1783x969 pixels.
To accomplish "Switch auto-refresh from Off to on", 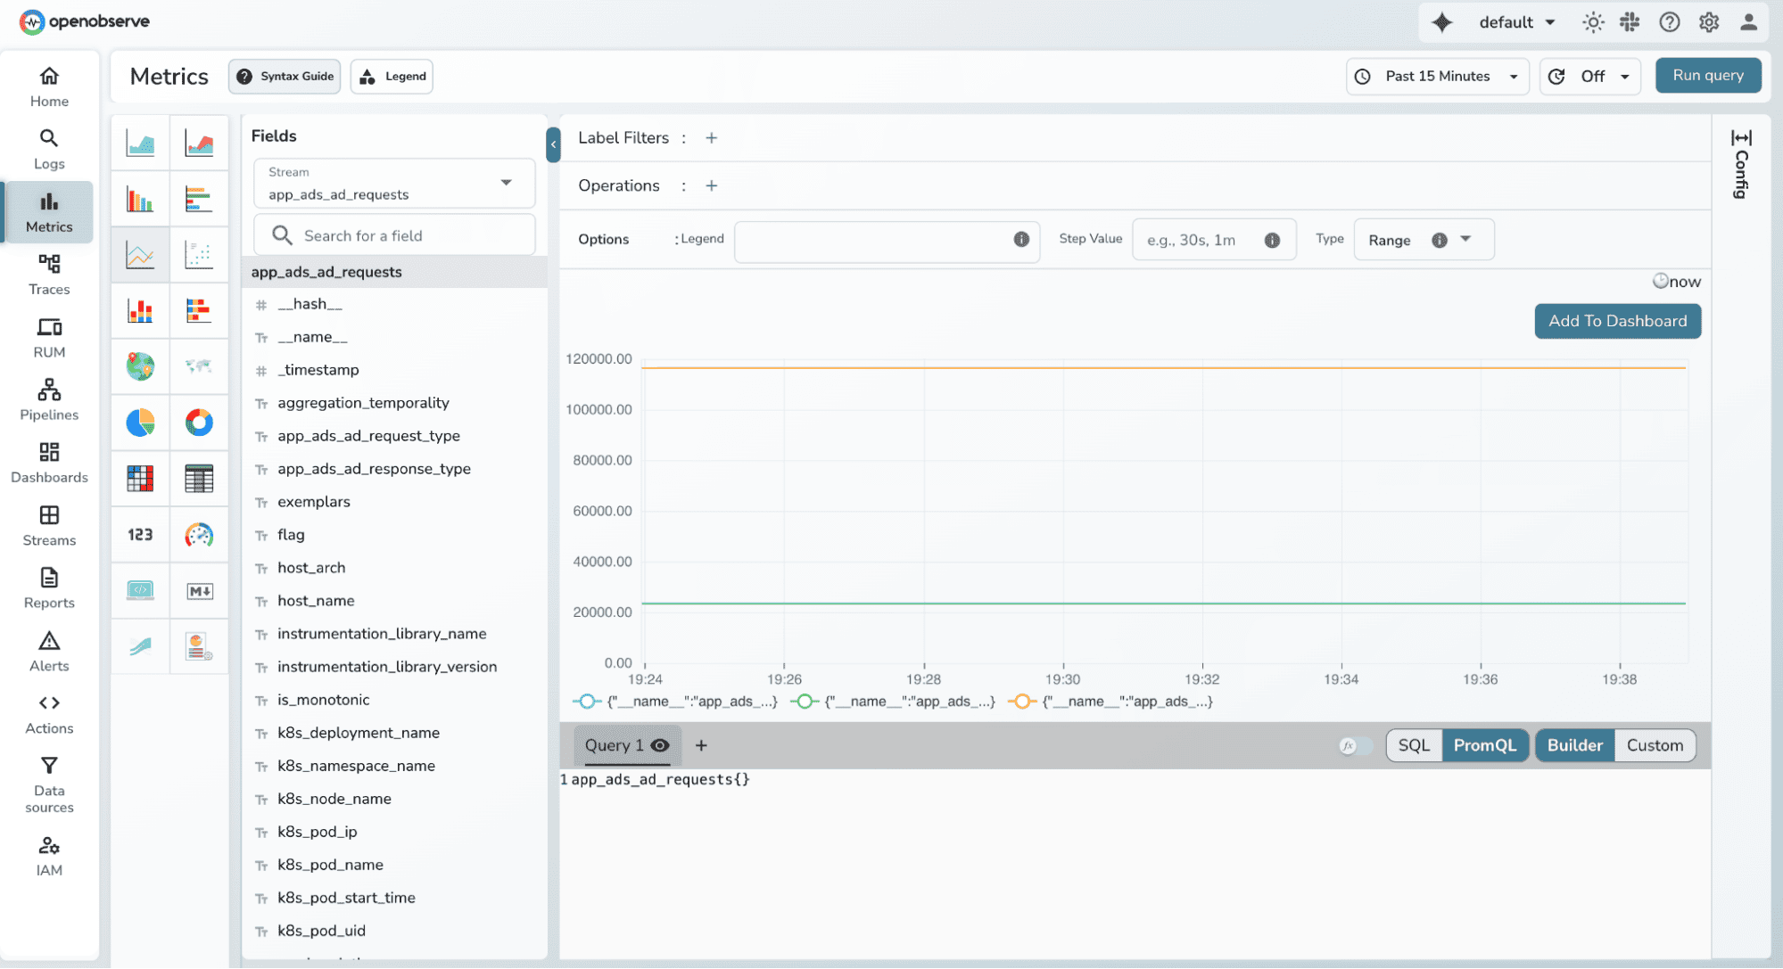I will (x=1590, y=77).
